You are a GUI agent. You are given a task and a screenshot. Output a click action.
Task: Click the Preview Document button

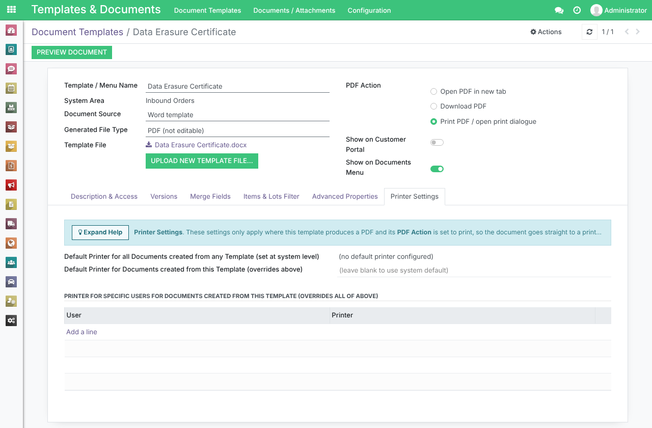click(x=72, y=52)
